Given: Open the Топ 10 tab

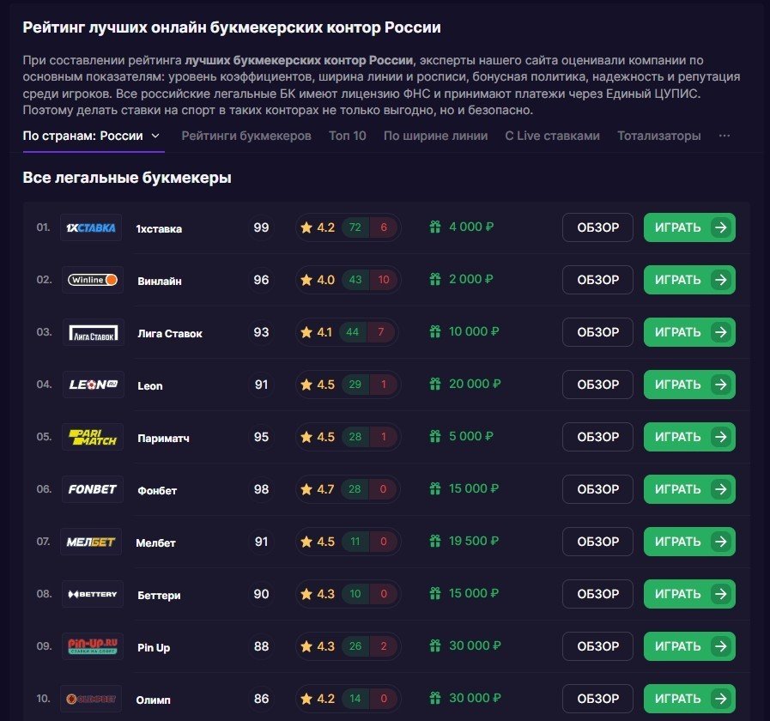Looking at the screenshot, I should pyautogui.click(x=347, y=136).
